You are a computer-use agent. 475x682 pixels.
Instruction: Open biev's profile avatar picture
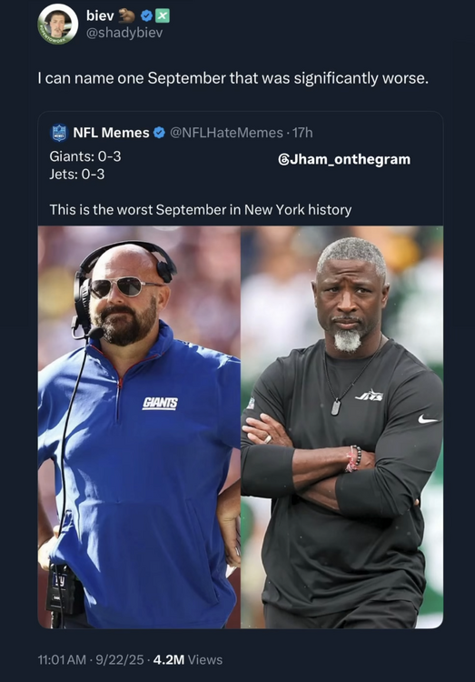58,24
